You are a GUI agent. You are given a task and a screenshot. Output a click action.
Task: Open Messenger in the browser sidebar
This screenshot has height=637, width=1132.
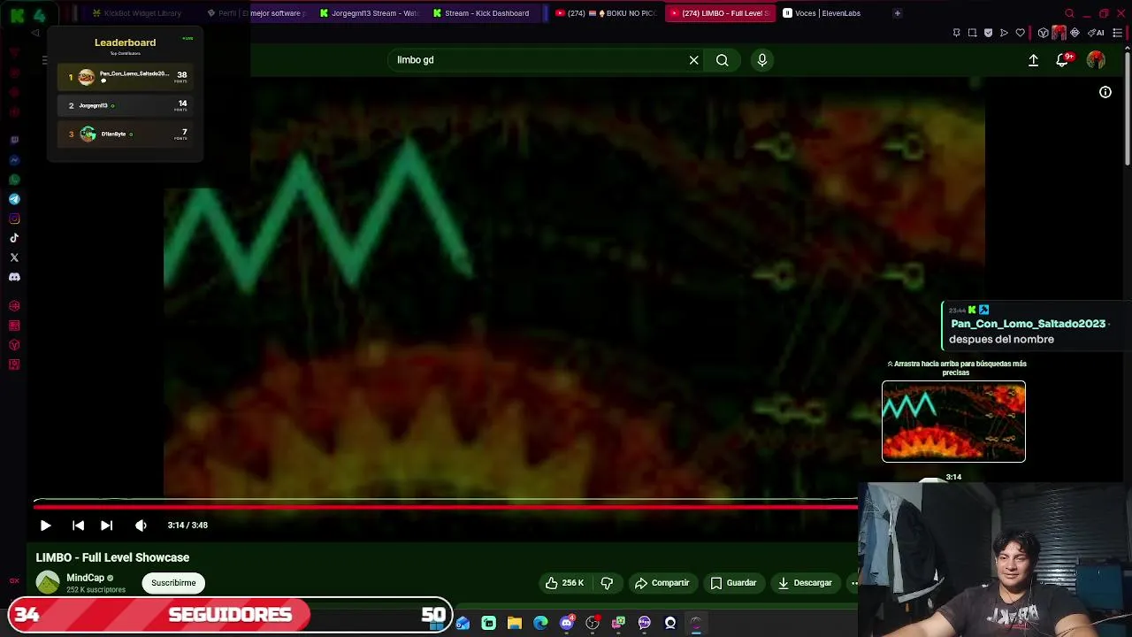click(x=14, y=160)
